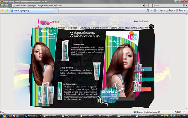Select the Sunsilk Styling Snap browser tab
Screen dimensions: 188x118
pyautogui.click(x=32, y=11)
